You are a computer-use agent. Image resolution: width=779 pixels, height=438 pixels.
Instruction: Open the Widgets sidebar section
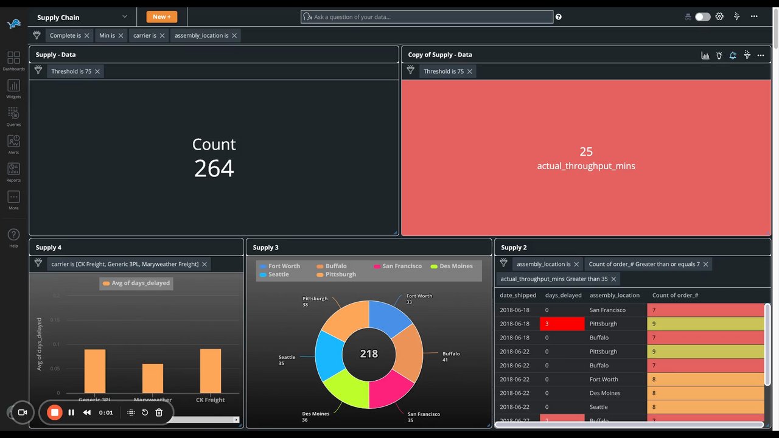tap(13, 89)
